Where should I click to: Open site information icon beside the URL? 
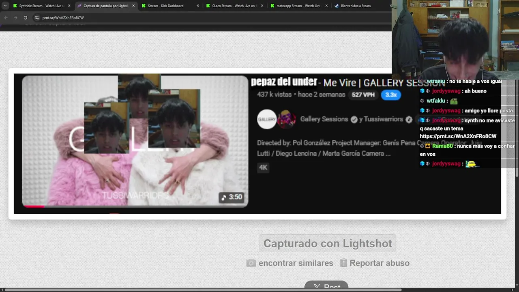(x=37, y=18)
